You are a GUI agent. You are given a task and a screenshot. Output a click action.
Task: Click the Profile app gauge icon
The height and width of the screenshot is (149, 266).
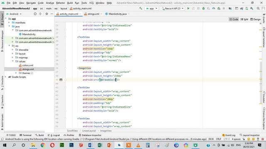214,8
